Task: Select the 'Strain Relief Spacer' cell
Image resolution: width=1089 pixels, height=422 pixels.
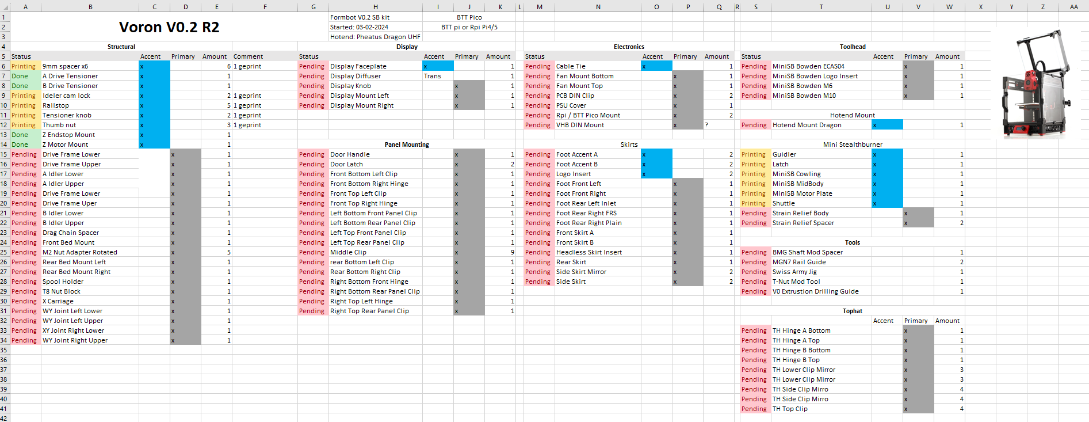Action: pos(821,223)
